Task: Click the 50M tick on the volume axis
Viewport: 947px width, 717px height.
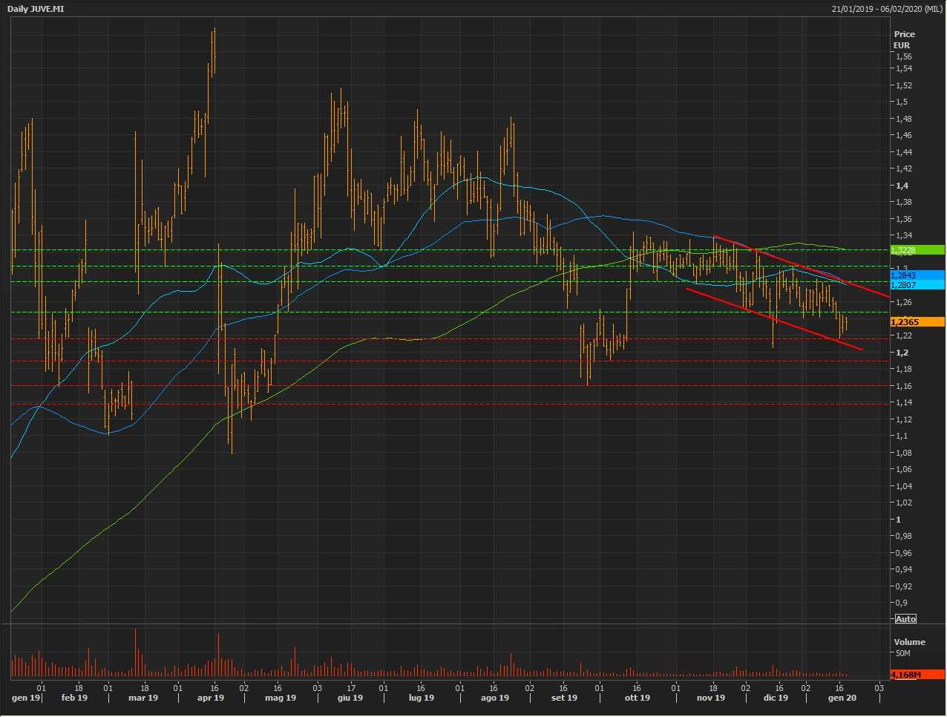Action: coord(902,653)
